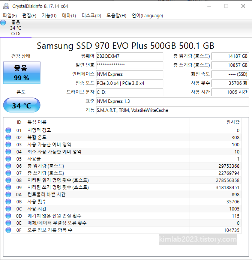
Task: Click the CrystalDiskInfo app icon in title bar
Action: [x=6, y=6]
